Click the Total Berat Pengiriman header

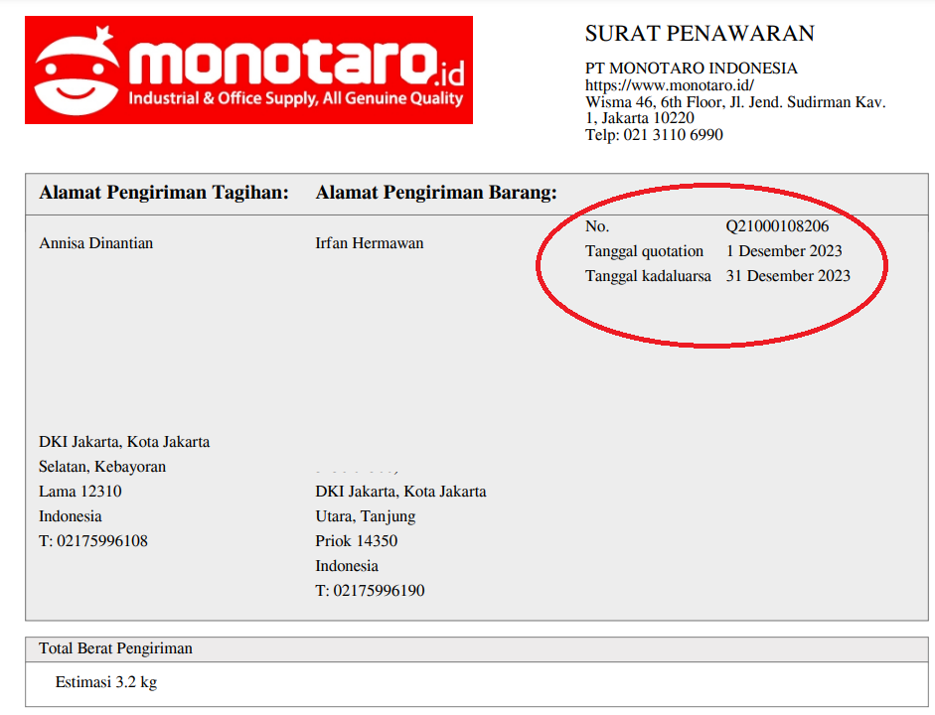coord(116,648)
